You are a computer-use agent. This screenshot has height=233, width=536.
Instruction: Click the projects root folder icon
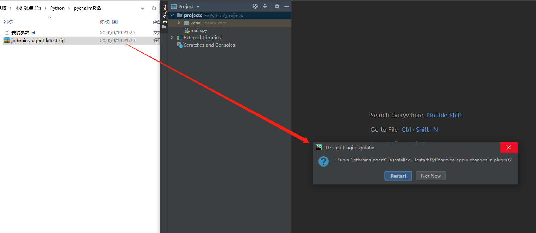click(x=180, y=16)
